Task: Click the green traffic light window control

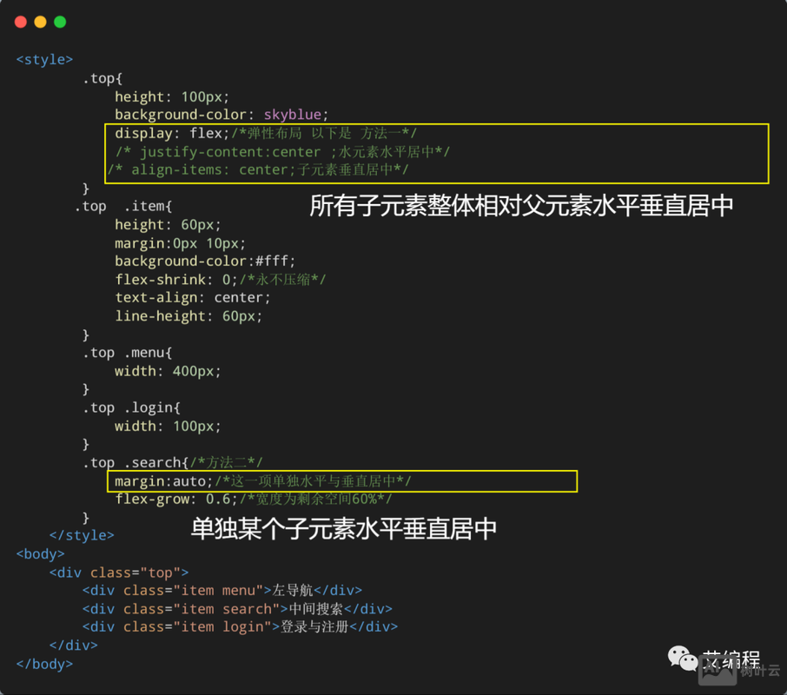Action: 59,21
